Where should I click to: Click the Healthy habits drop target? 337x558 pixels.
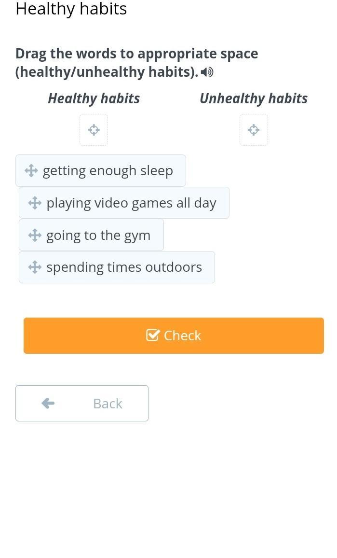pyautogui.click(x=94, y=129)
